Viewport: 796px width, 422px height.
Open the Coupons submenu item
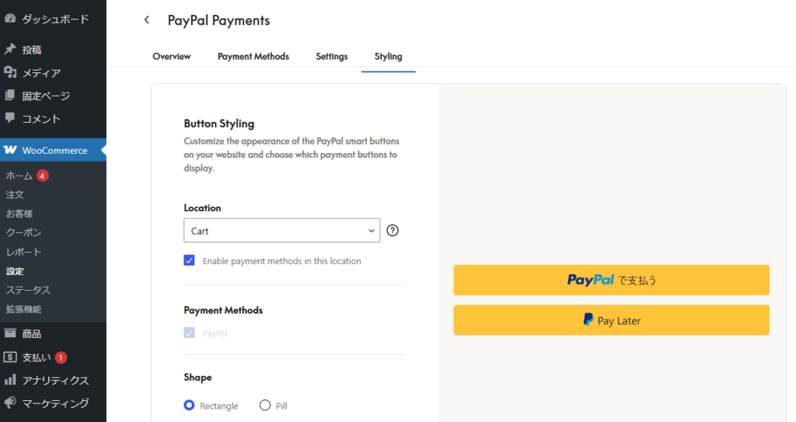pos(23,232)
